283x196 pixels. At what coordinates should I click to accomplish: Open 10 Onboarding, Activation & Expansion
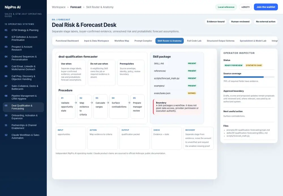(x=23, y=117)
